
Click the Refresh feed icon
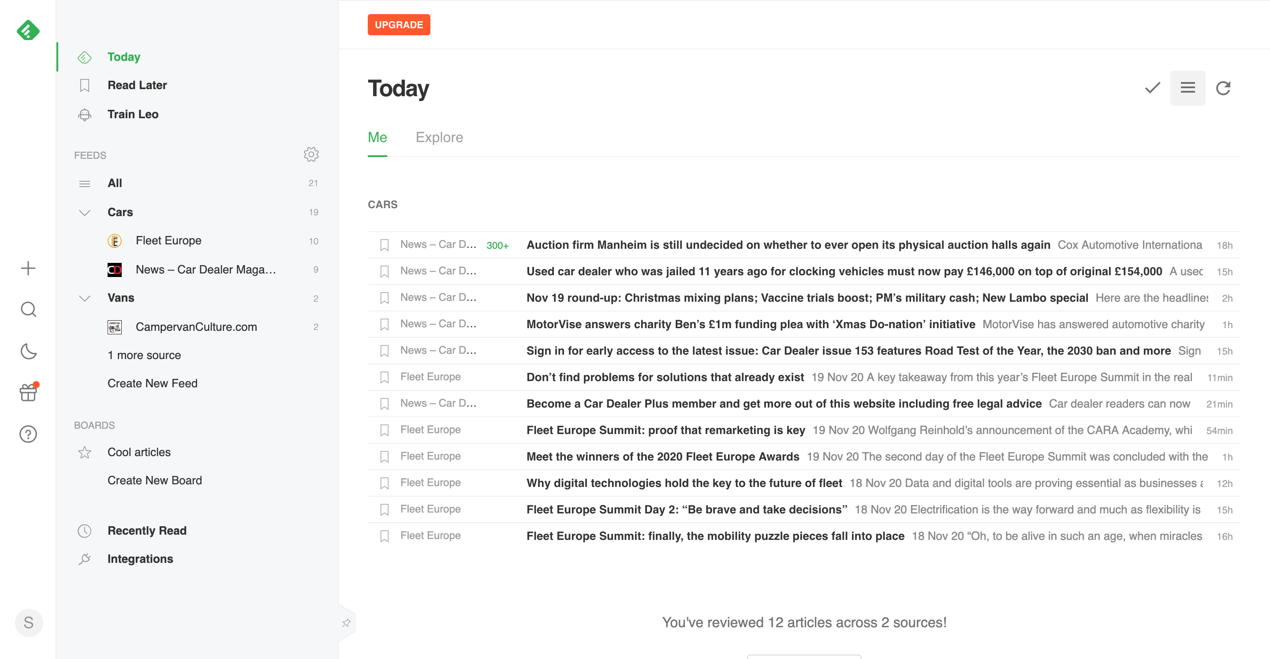1223,88
